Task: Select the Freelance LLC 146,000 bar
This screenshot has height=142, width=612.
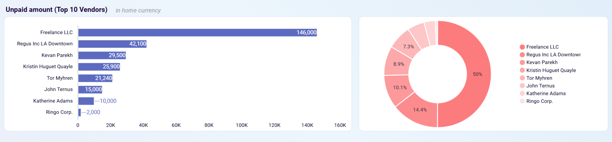Action: click(197, 32)
